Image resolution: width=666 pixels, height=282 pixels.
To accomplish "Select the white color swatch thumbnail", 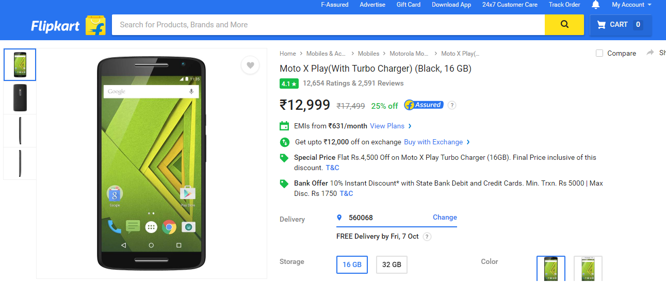I will [588, 269].
